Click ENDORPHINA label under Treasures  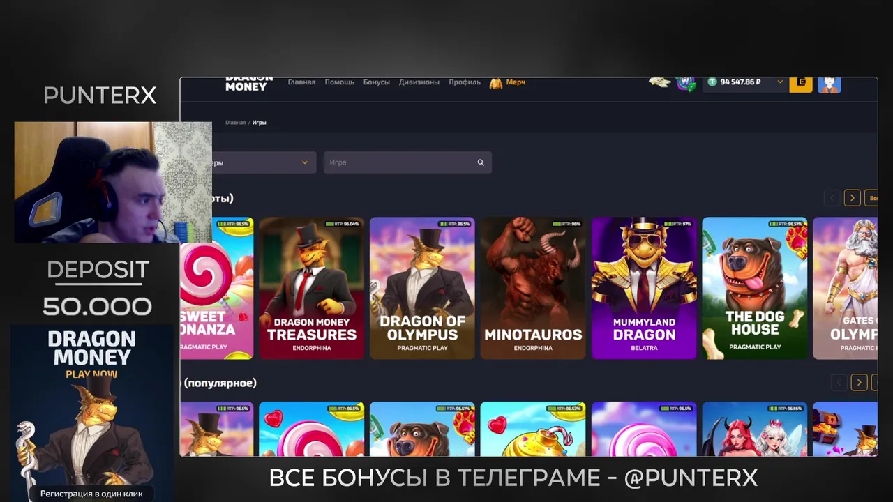312,348
